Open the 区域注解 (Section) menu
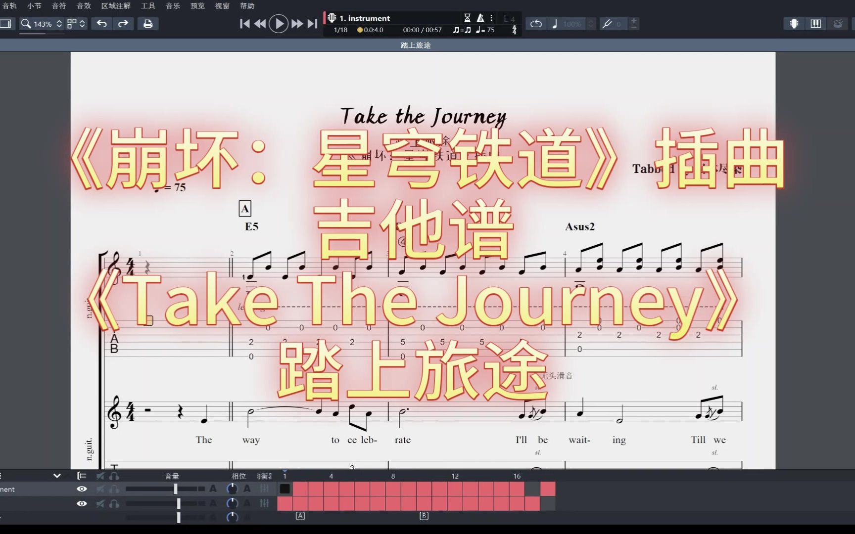 [x=116, y=6]
